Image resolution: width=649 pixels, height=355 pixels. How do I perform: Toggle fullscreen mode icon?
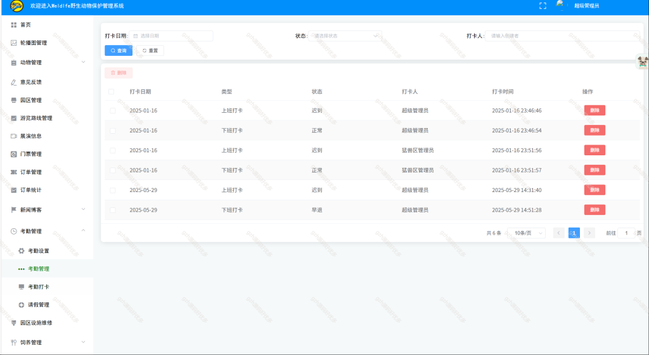click(543, 6)
